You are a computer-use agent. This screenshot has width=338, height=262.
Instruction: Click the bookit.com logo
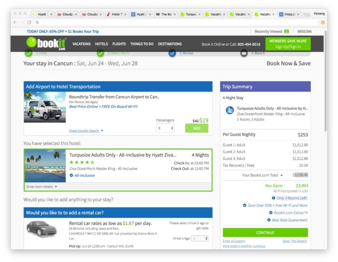[x=46, y=44]
